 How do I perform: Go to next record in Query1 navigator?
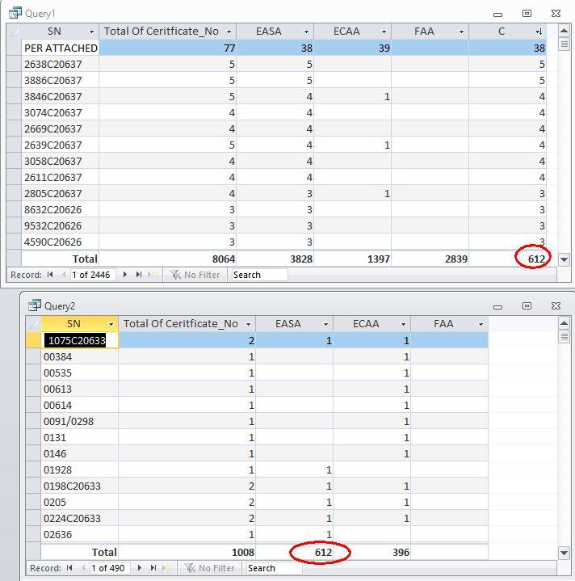125,275
